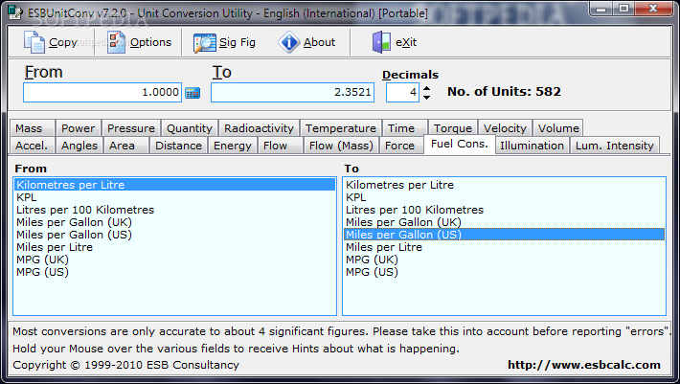
Task: Pick Miles per Litre in To list
Action: 504,247
